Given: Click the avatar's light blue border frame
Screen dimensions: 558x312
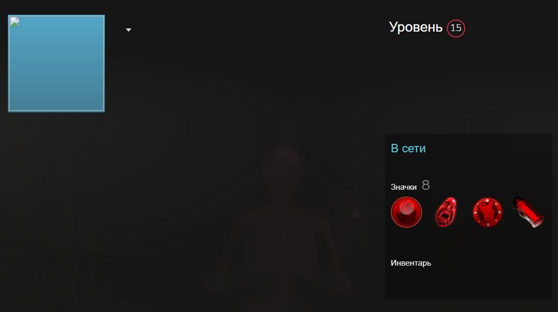Looking at the screenshot, I should [x=56, y=15].
